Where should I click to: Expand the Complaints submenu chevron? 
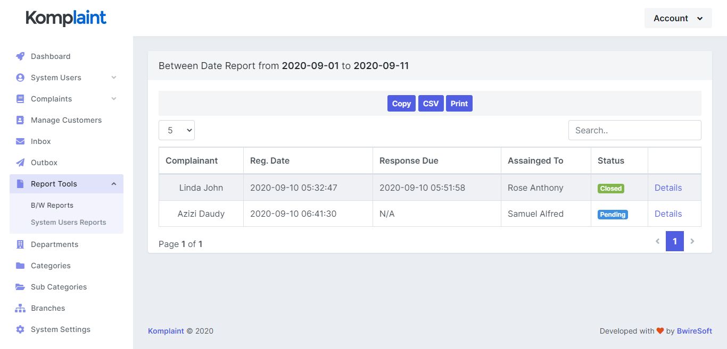point(114,99)
